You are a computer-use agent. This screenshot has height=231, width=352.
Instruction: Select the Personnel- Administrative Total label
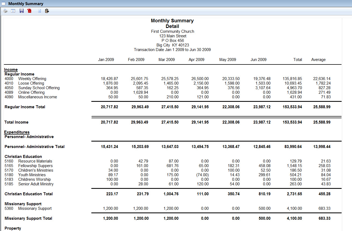point(34,147)
